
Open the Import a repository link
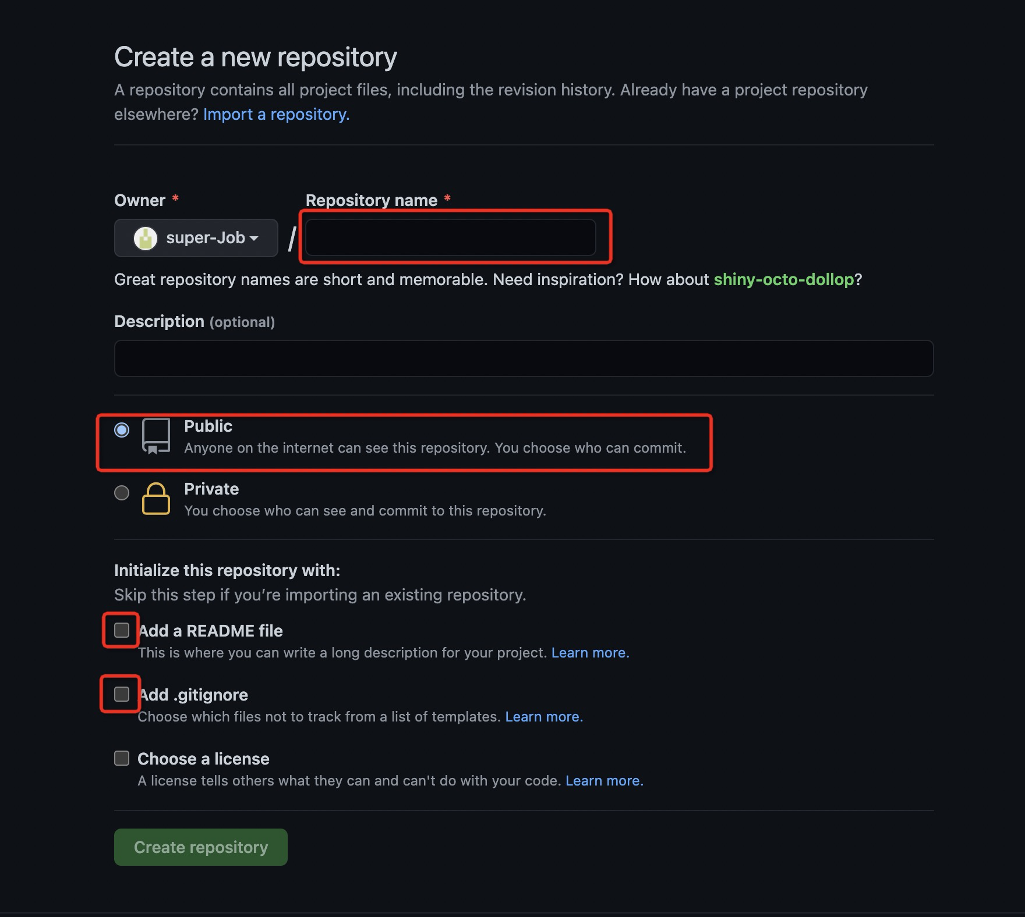pyautogui.click(x=276, y=114)
